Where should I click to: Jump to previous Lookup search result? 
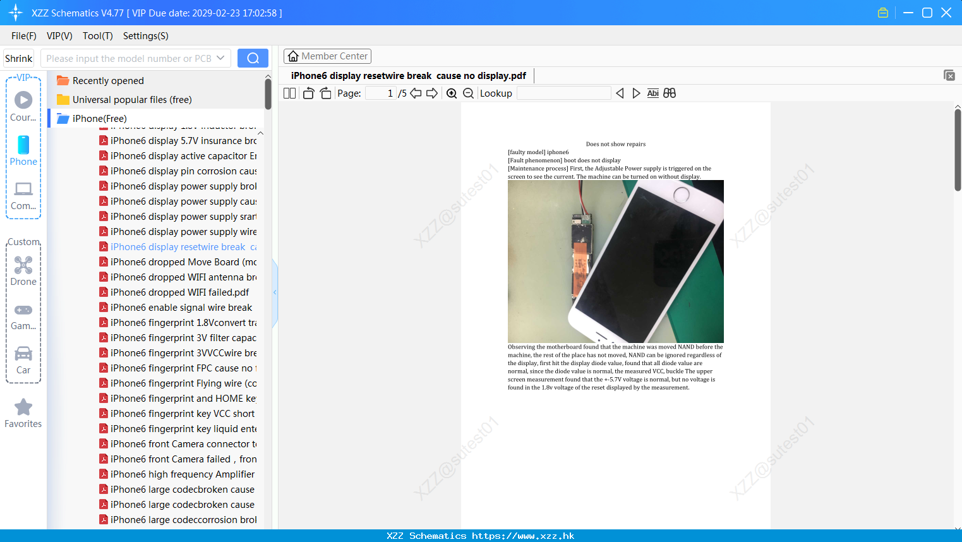click(620, 93)
